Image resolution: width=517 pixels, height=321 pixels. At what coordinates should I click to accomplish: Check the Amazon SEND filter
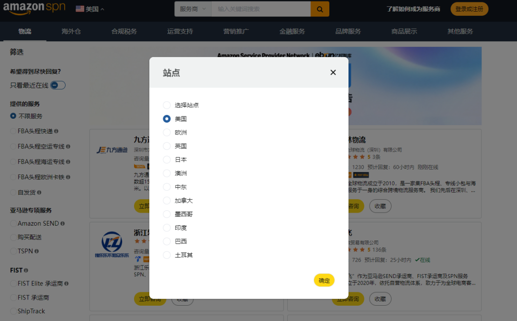(13, 224)
